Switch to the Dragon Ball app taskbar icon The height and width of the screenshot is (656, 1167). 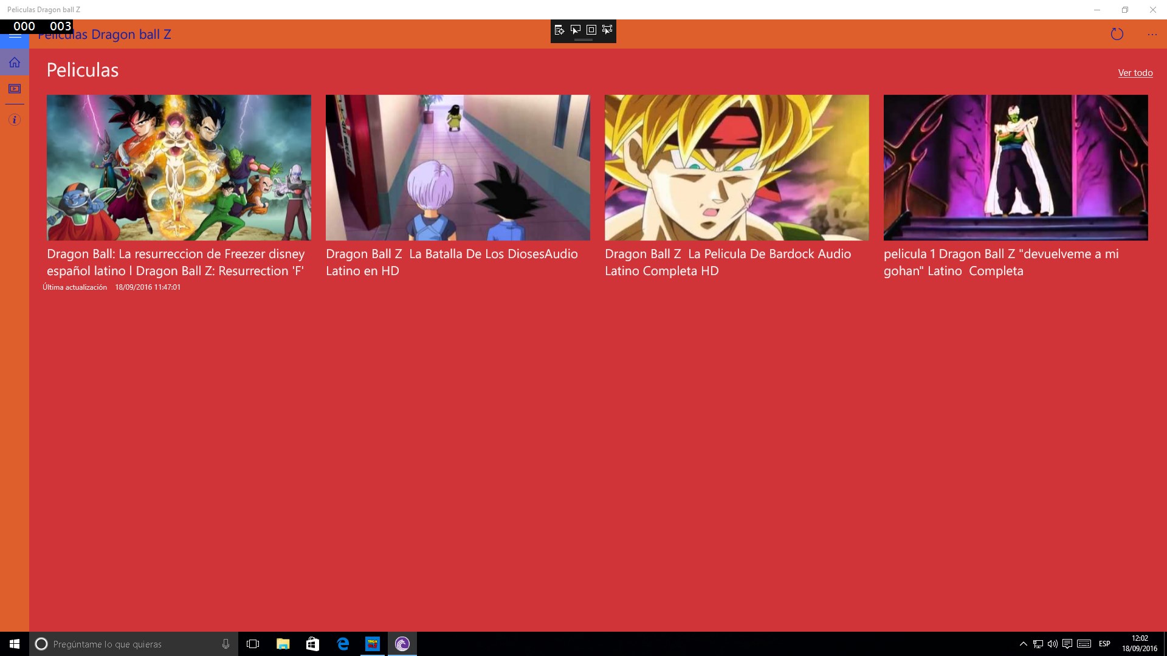click(372, 644)
